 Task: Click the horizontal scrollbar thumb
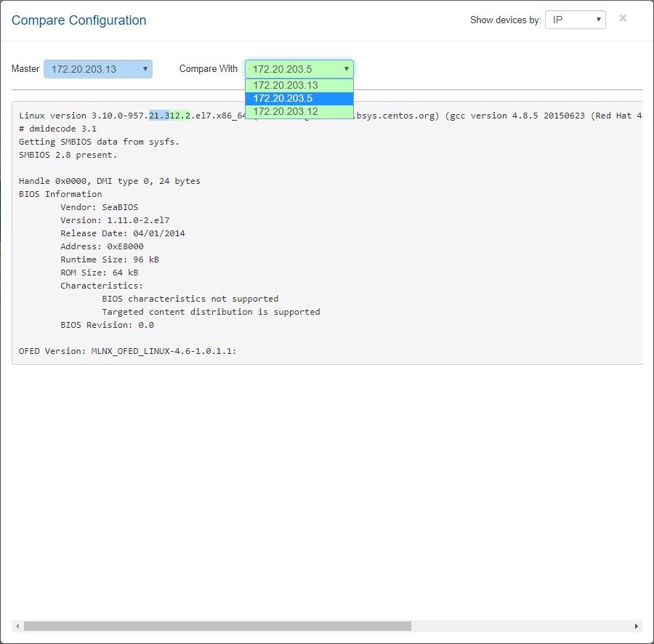(x=218, y=626)
